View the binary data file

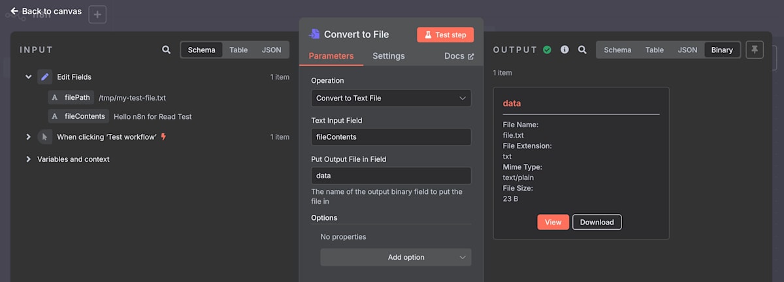tap(553, 222)
